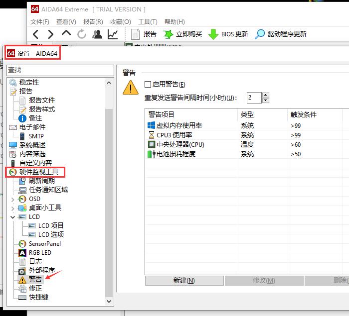
Task: Open the 报告(R) menu
Action: tap(93, 22)
